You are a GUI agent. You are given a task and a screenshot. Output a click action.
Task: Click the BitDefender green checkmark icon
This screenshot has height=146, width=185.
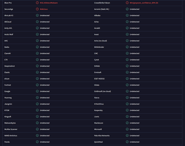[x=127, y=47]
